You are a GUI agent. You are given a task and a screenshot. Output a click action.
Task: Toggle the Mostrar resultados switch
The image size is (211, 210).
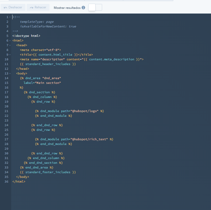pyautogui.click(x=95, y=7)
